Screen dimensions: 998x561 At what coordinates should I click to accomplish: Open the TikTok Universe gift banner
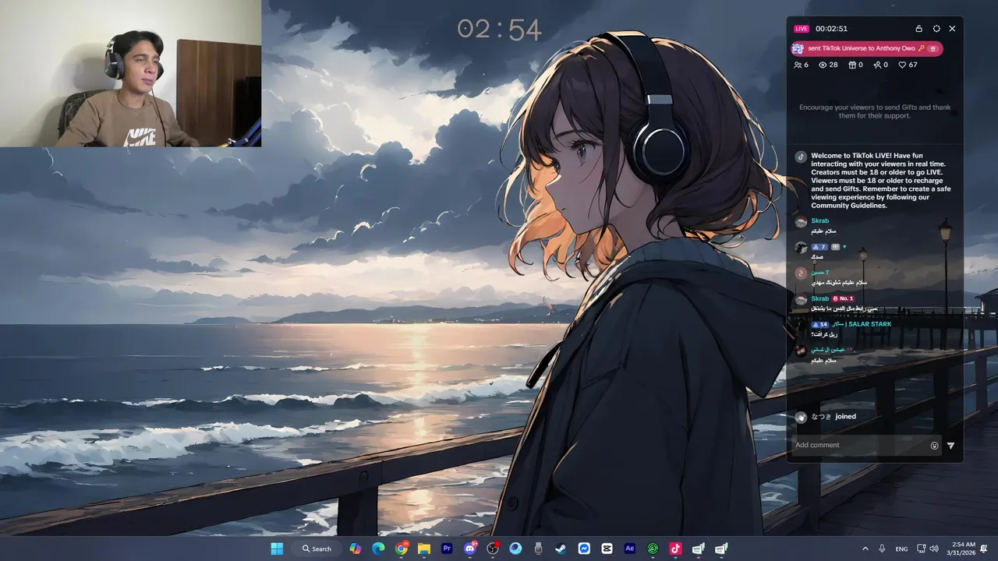pos(867,48)
